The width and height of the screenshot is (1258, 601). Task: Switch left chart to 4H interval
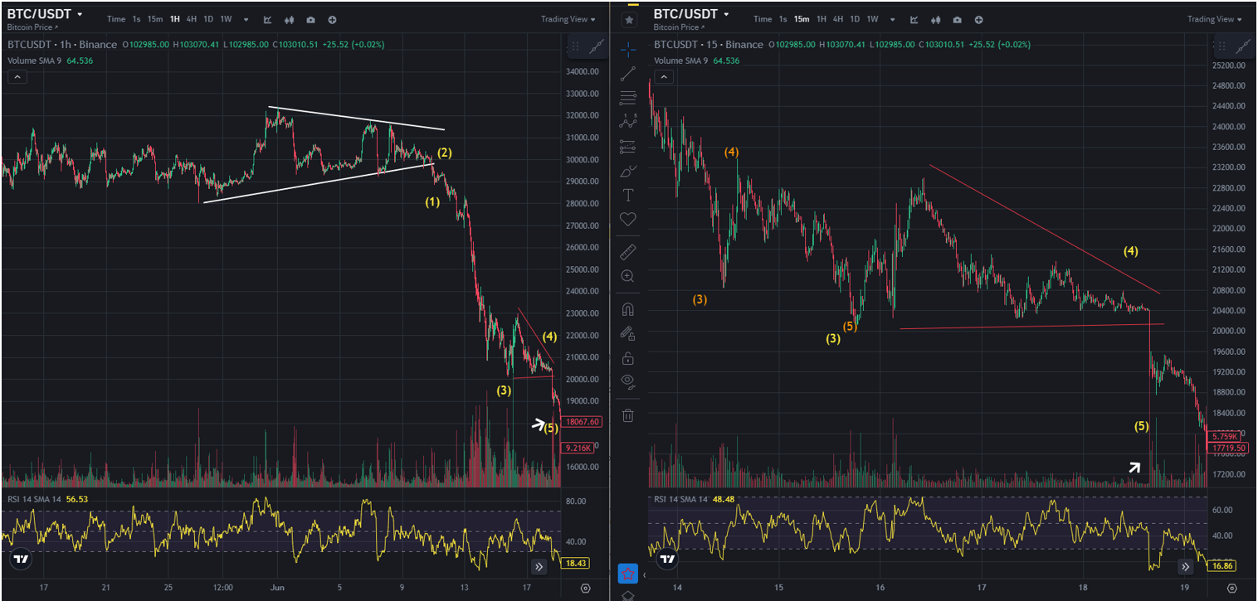coord(192,19)
